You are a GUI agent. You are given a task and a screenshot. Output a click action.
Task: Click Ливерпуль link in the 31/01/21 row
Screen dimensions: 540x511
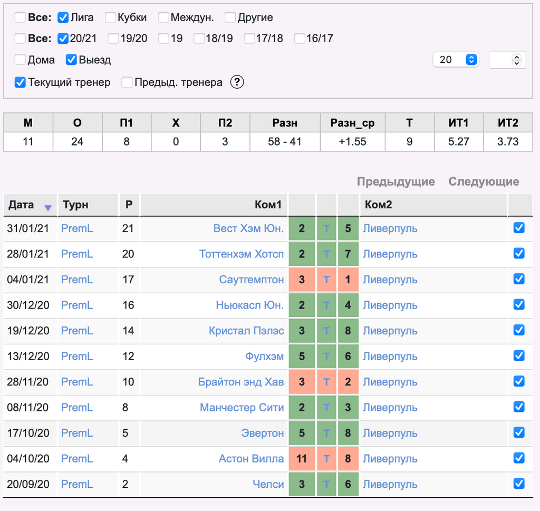[x=390, y=228]
